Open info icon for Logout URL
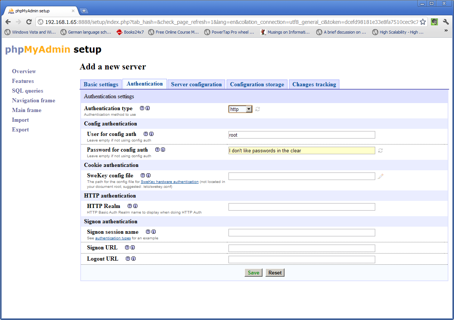This screenshot has width=454, height=320. tap(134, 259)
